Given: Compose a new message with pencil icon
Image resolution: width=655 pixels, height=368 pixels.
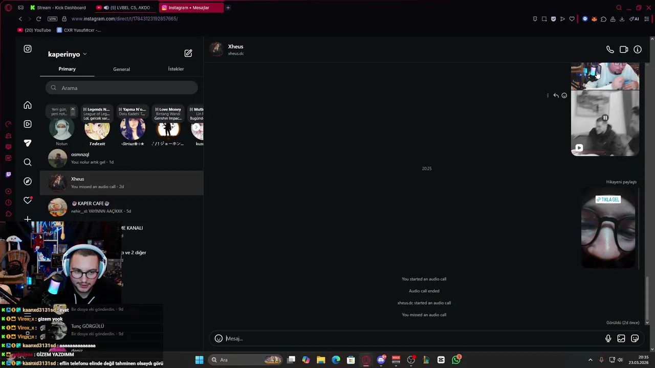Looking at the screenshot, I should pos(188,53).
